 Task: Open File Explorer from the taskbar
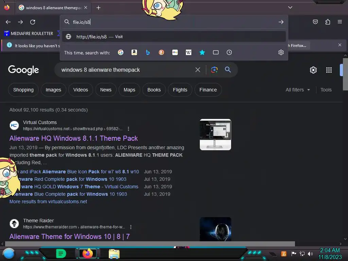114,254
